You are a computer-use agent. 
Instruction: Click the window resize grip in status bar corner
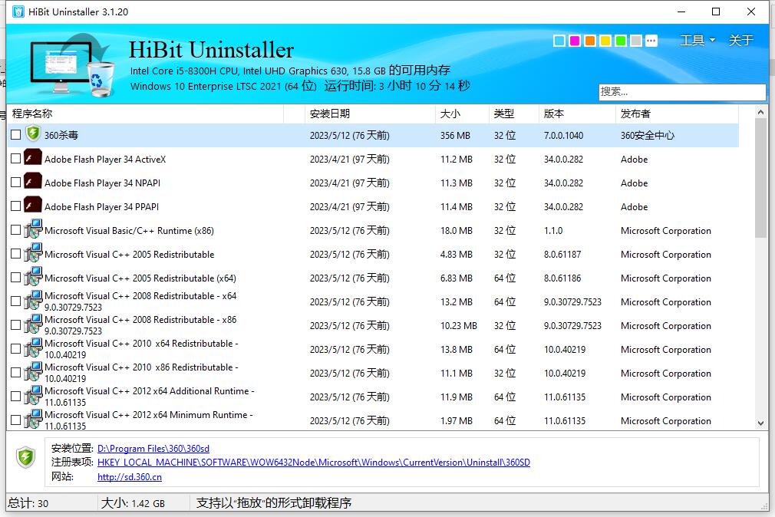pos(764,505)
